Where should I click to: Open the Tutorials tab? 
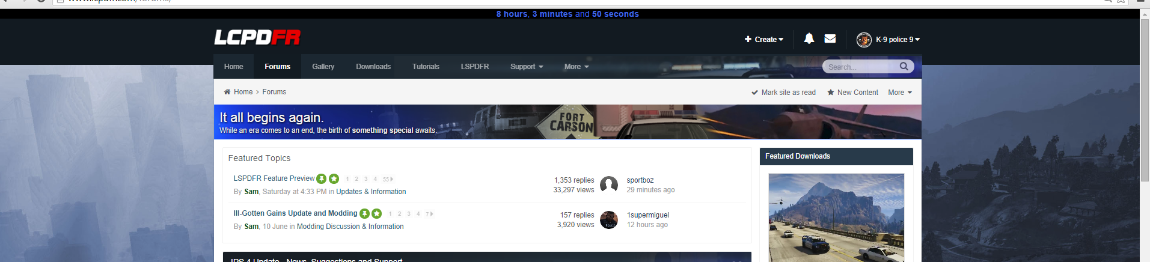click(426, 67)
